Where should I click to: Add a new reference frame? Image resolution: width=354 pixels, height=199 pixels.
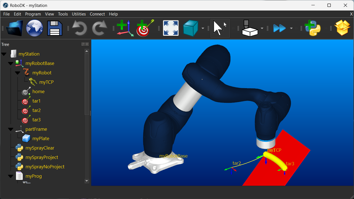tap(125, 28)
